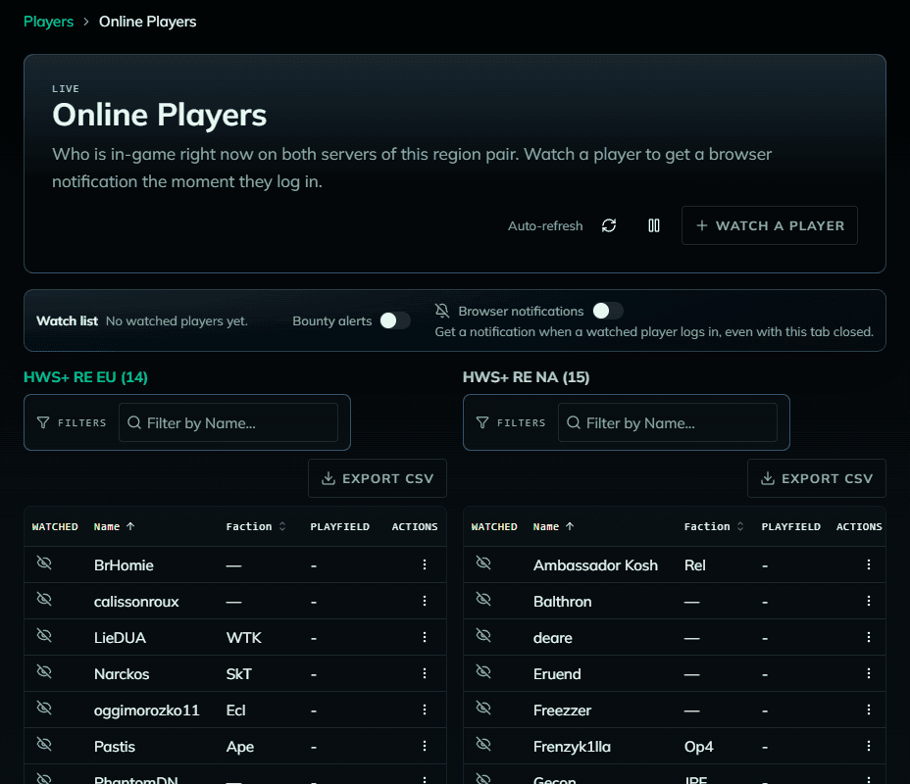Click the Ecl faction cell
Screen dimensions: 910x784
(235, 710)
